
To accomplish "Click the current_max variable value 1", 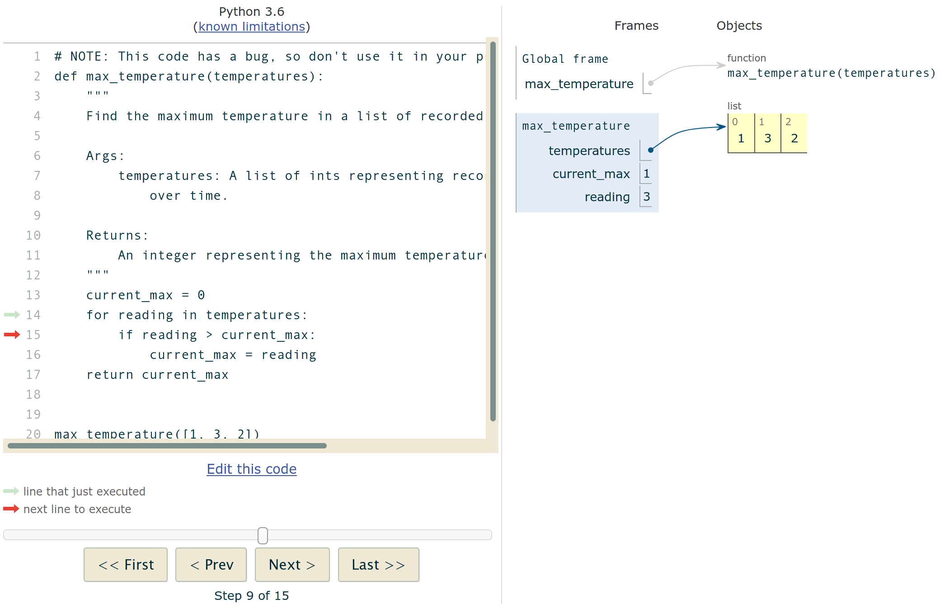I will (646, 174).
